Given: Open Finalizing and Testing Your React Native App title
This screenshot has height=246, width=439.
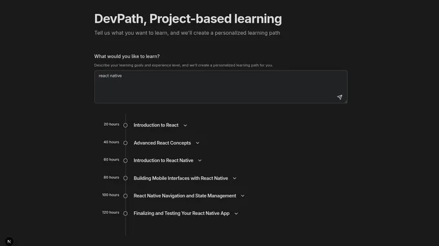Looking at the screenshot, I should tap(181, 213).
